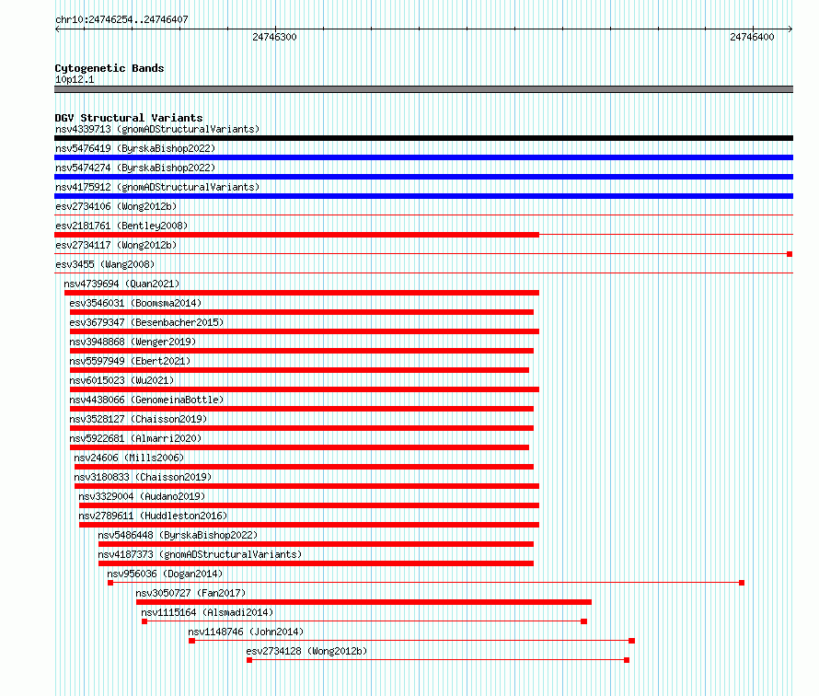Open variant nsv5486448 (ByrskaBishop2022)
819x696 pixels.
click(179, 535)
